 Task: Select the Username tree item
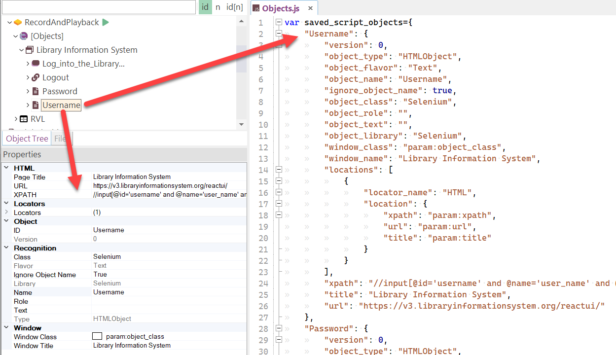coord(62,105)
